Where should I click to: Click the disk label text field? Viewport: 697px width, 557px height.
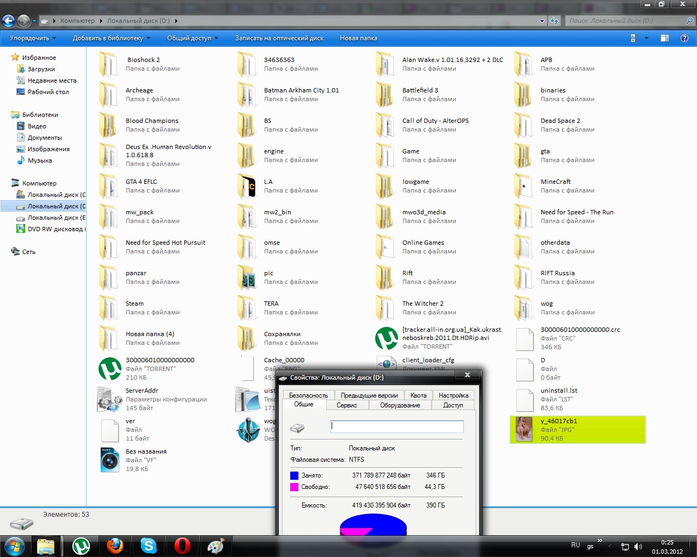pos(396,427)
